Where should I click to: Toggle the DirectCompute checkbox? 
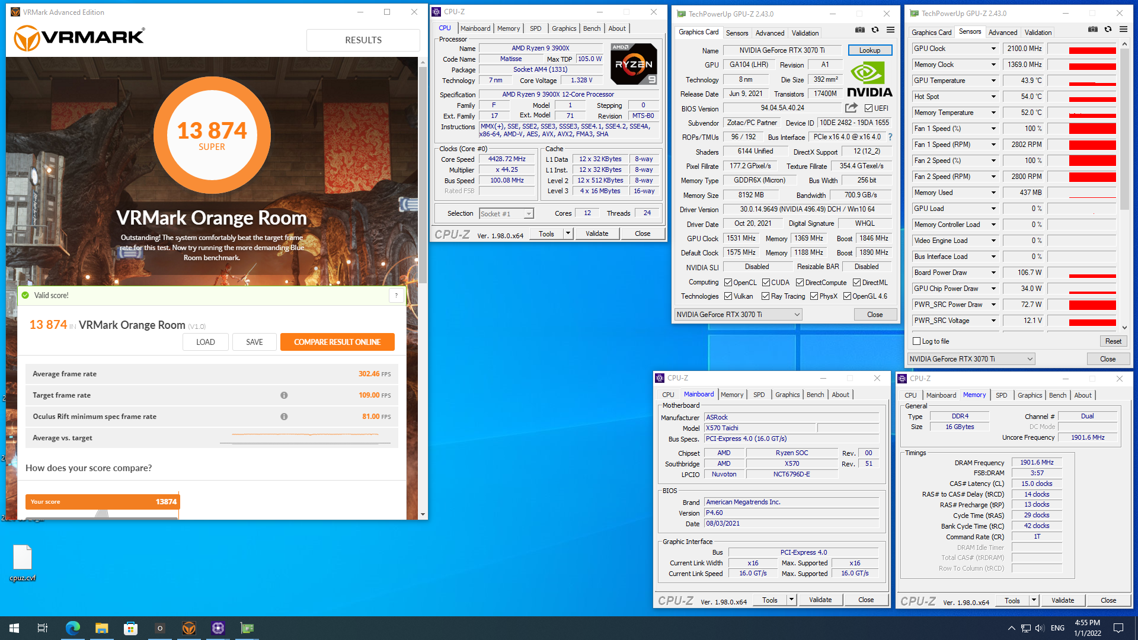click(x=800, y=283)
